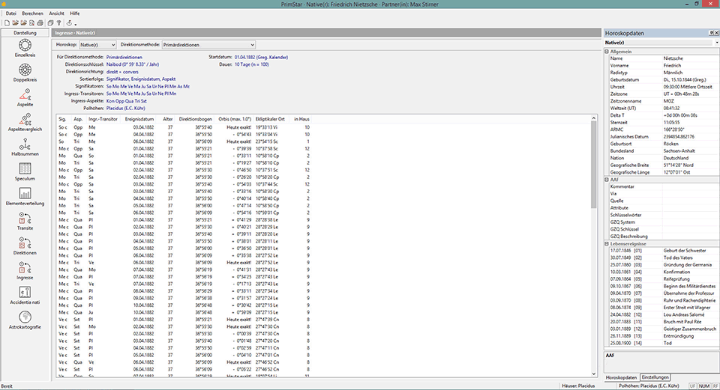Show the Aspekte view
Screen dimensions: 720x390
[25, 97]
